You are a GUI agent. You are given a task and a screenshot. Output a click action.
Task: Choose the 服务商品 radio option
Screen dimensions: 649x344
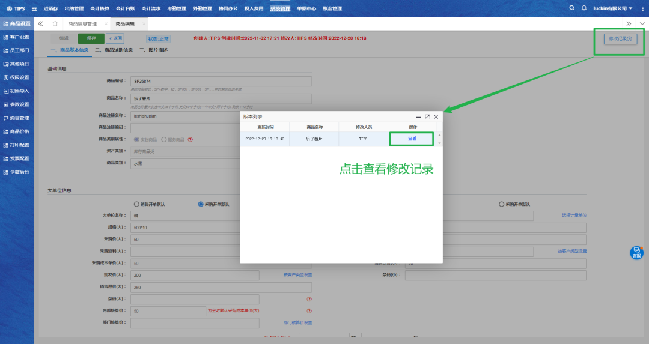tap(163, 139)
